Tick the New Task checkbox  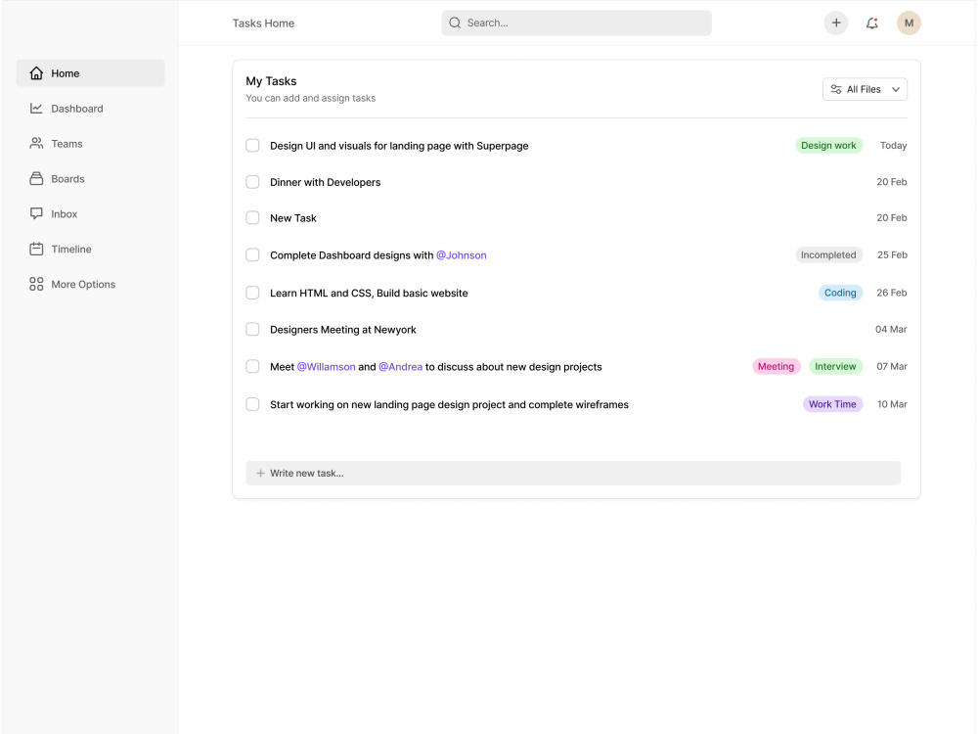click(x=252, y=218)
